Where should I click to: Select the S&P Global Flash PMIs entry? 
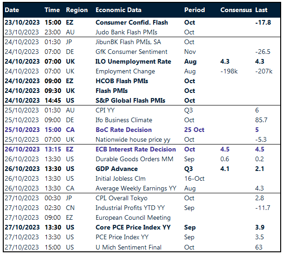[x=130, y=100]
